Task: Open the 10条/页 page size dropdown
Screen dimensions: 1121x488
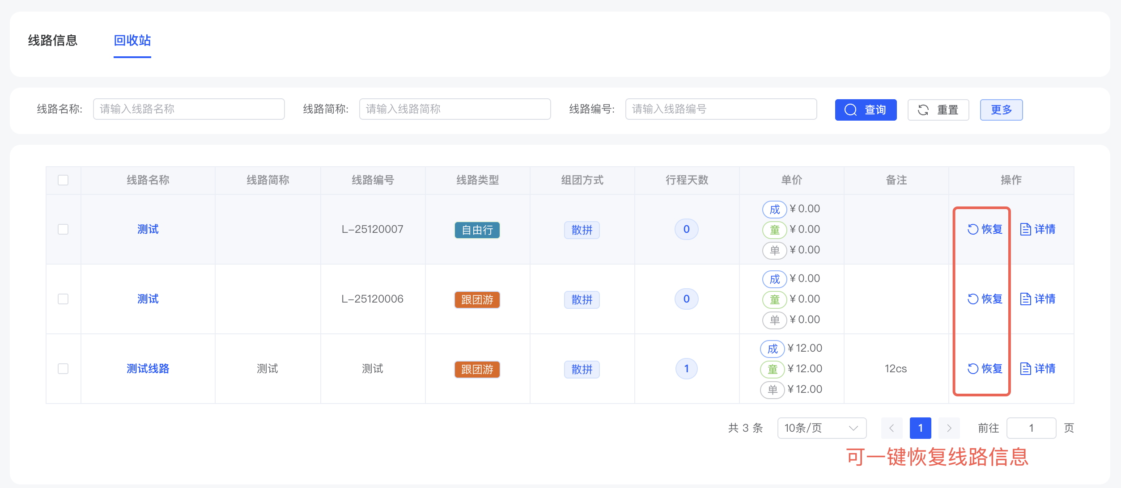Action: 821,428
